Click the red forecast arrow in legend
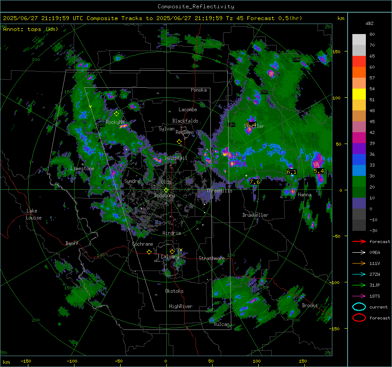The width and height of the screenshot is (392, 367). (359, 241)
